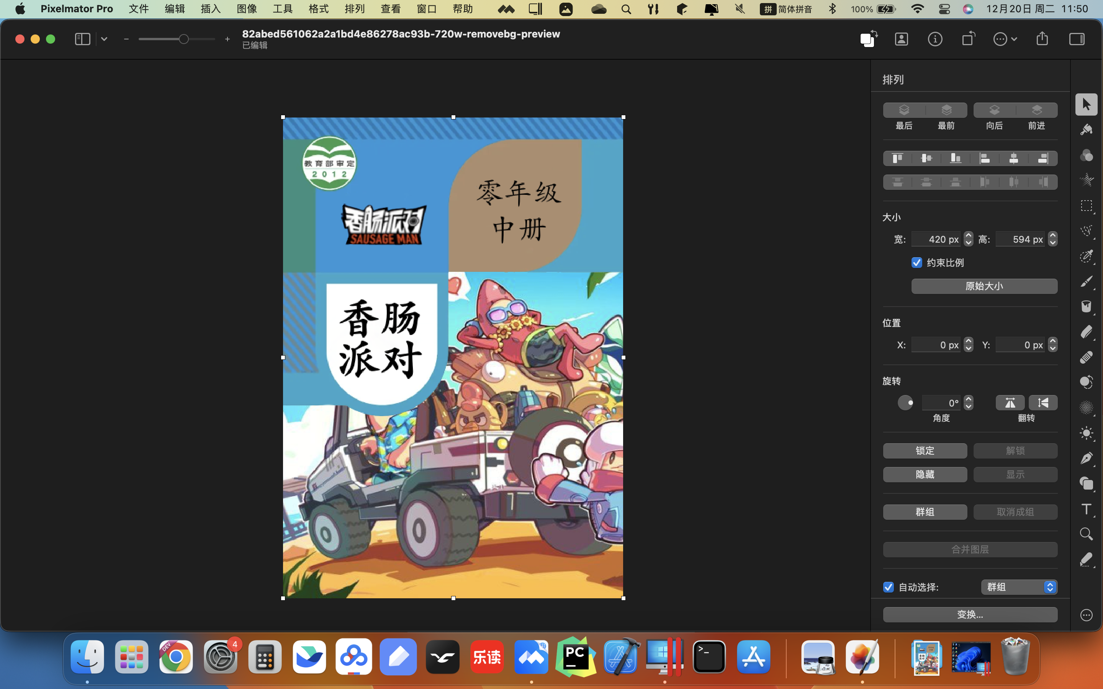Click the height field stepper arrows

point(1052,239)
